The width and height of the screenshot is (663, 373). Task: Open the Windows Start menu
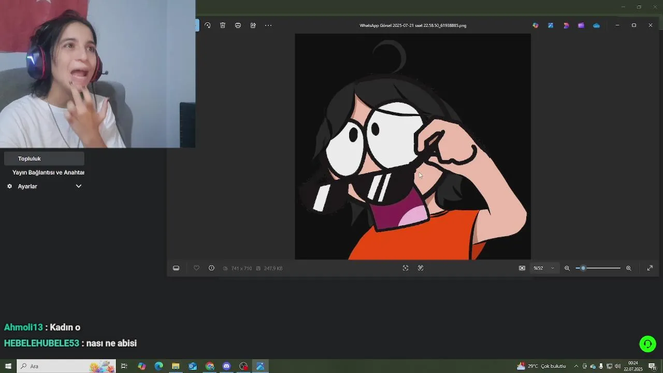(x=8, y=366)
